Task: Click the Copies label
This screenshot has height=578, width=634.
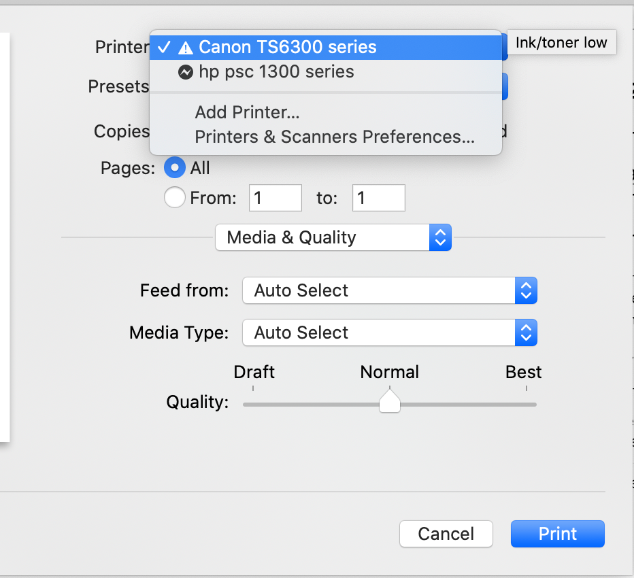Action: pos(122,131)
